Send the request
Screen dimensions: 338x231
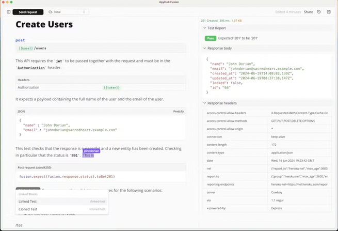click(x=28, y=12)
